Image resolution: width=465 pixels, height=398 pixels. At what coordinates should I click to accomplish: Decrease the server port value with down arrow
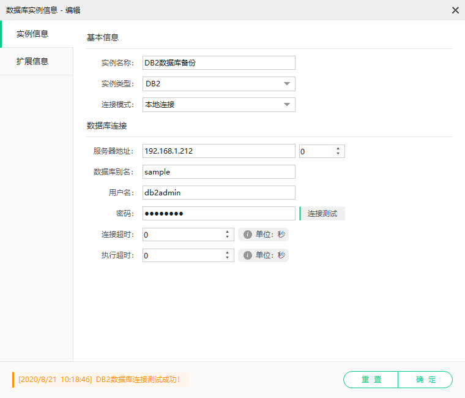(338, 154)
